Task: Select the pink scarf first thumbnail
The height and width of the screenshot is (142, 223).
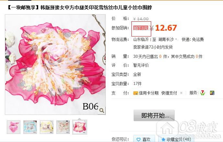Action: click(x=14, y=127)
